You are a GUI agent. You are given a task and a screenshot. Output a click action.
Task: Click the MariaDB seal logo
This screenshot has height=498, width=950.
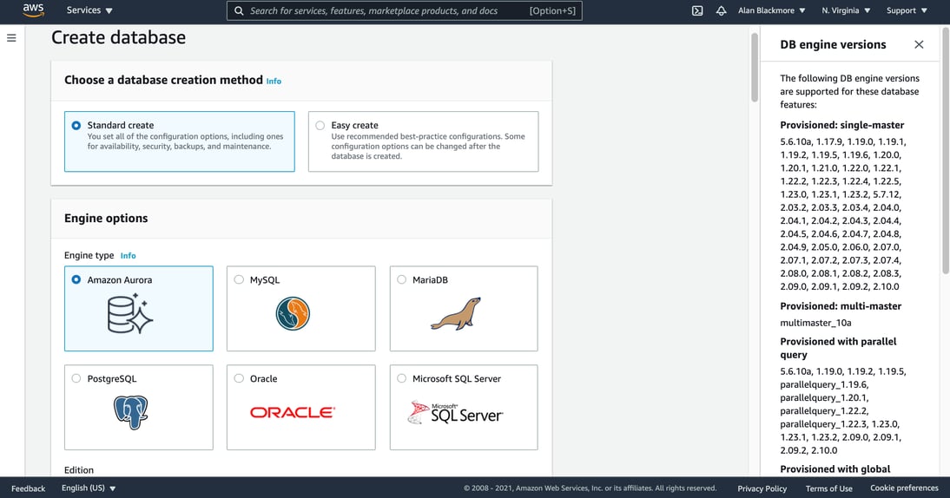pyautogui.click(x=456, y=313)
